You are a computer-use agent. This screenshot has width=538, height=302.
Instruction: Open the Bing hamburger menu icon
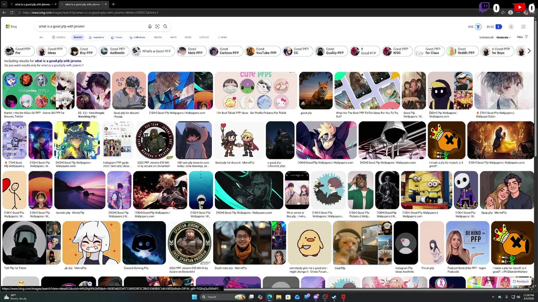click(523, 27)
